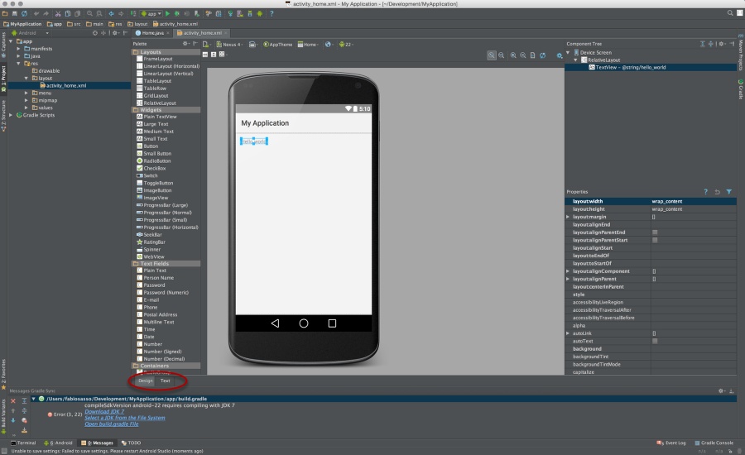Click the Navigate Back blue arrow icon

pos(111,14)
